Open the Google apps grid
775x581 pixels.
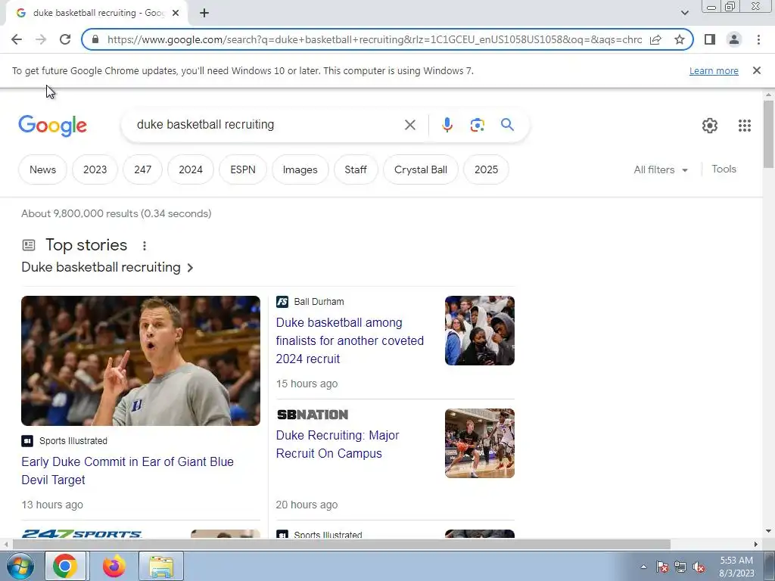pyautogui.click(x=745, y=126)
